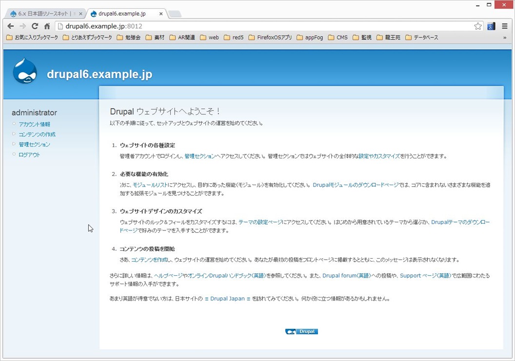Click ウェブサイトの各種設定 step heading
The image size is (515, 361).
[147, 145]
